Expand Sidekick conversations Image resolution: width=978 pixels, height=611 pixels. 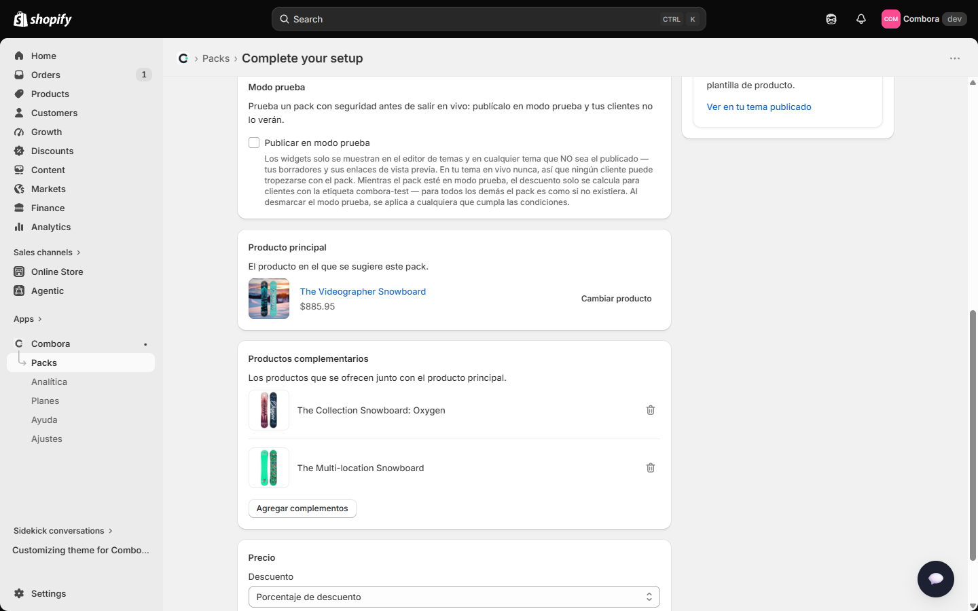pos(63,531)
